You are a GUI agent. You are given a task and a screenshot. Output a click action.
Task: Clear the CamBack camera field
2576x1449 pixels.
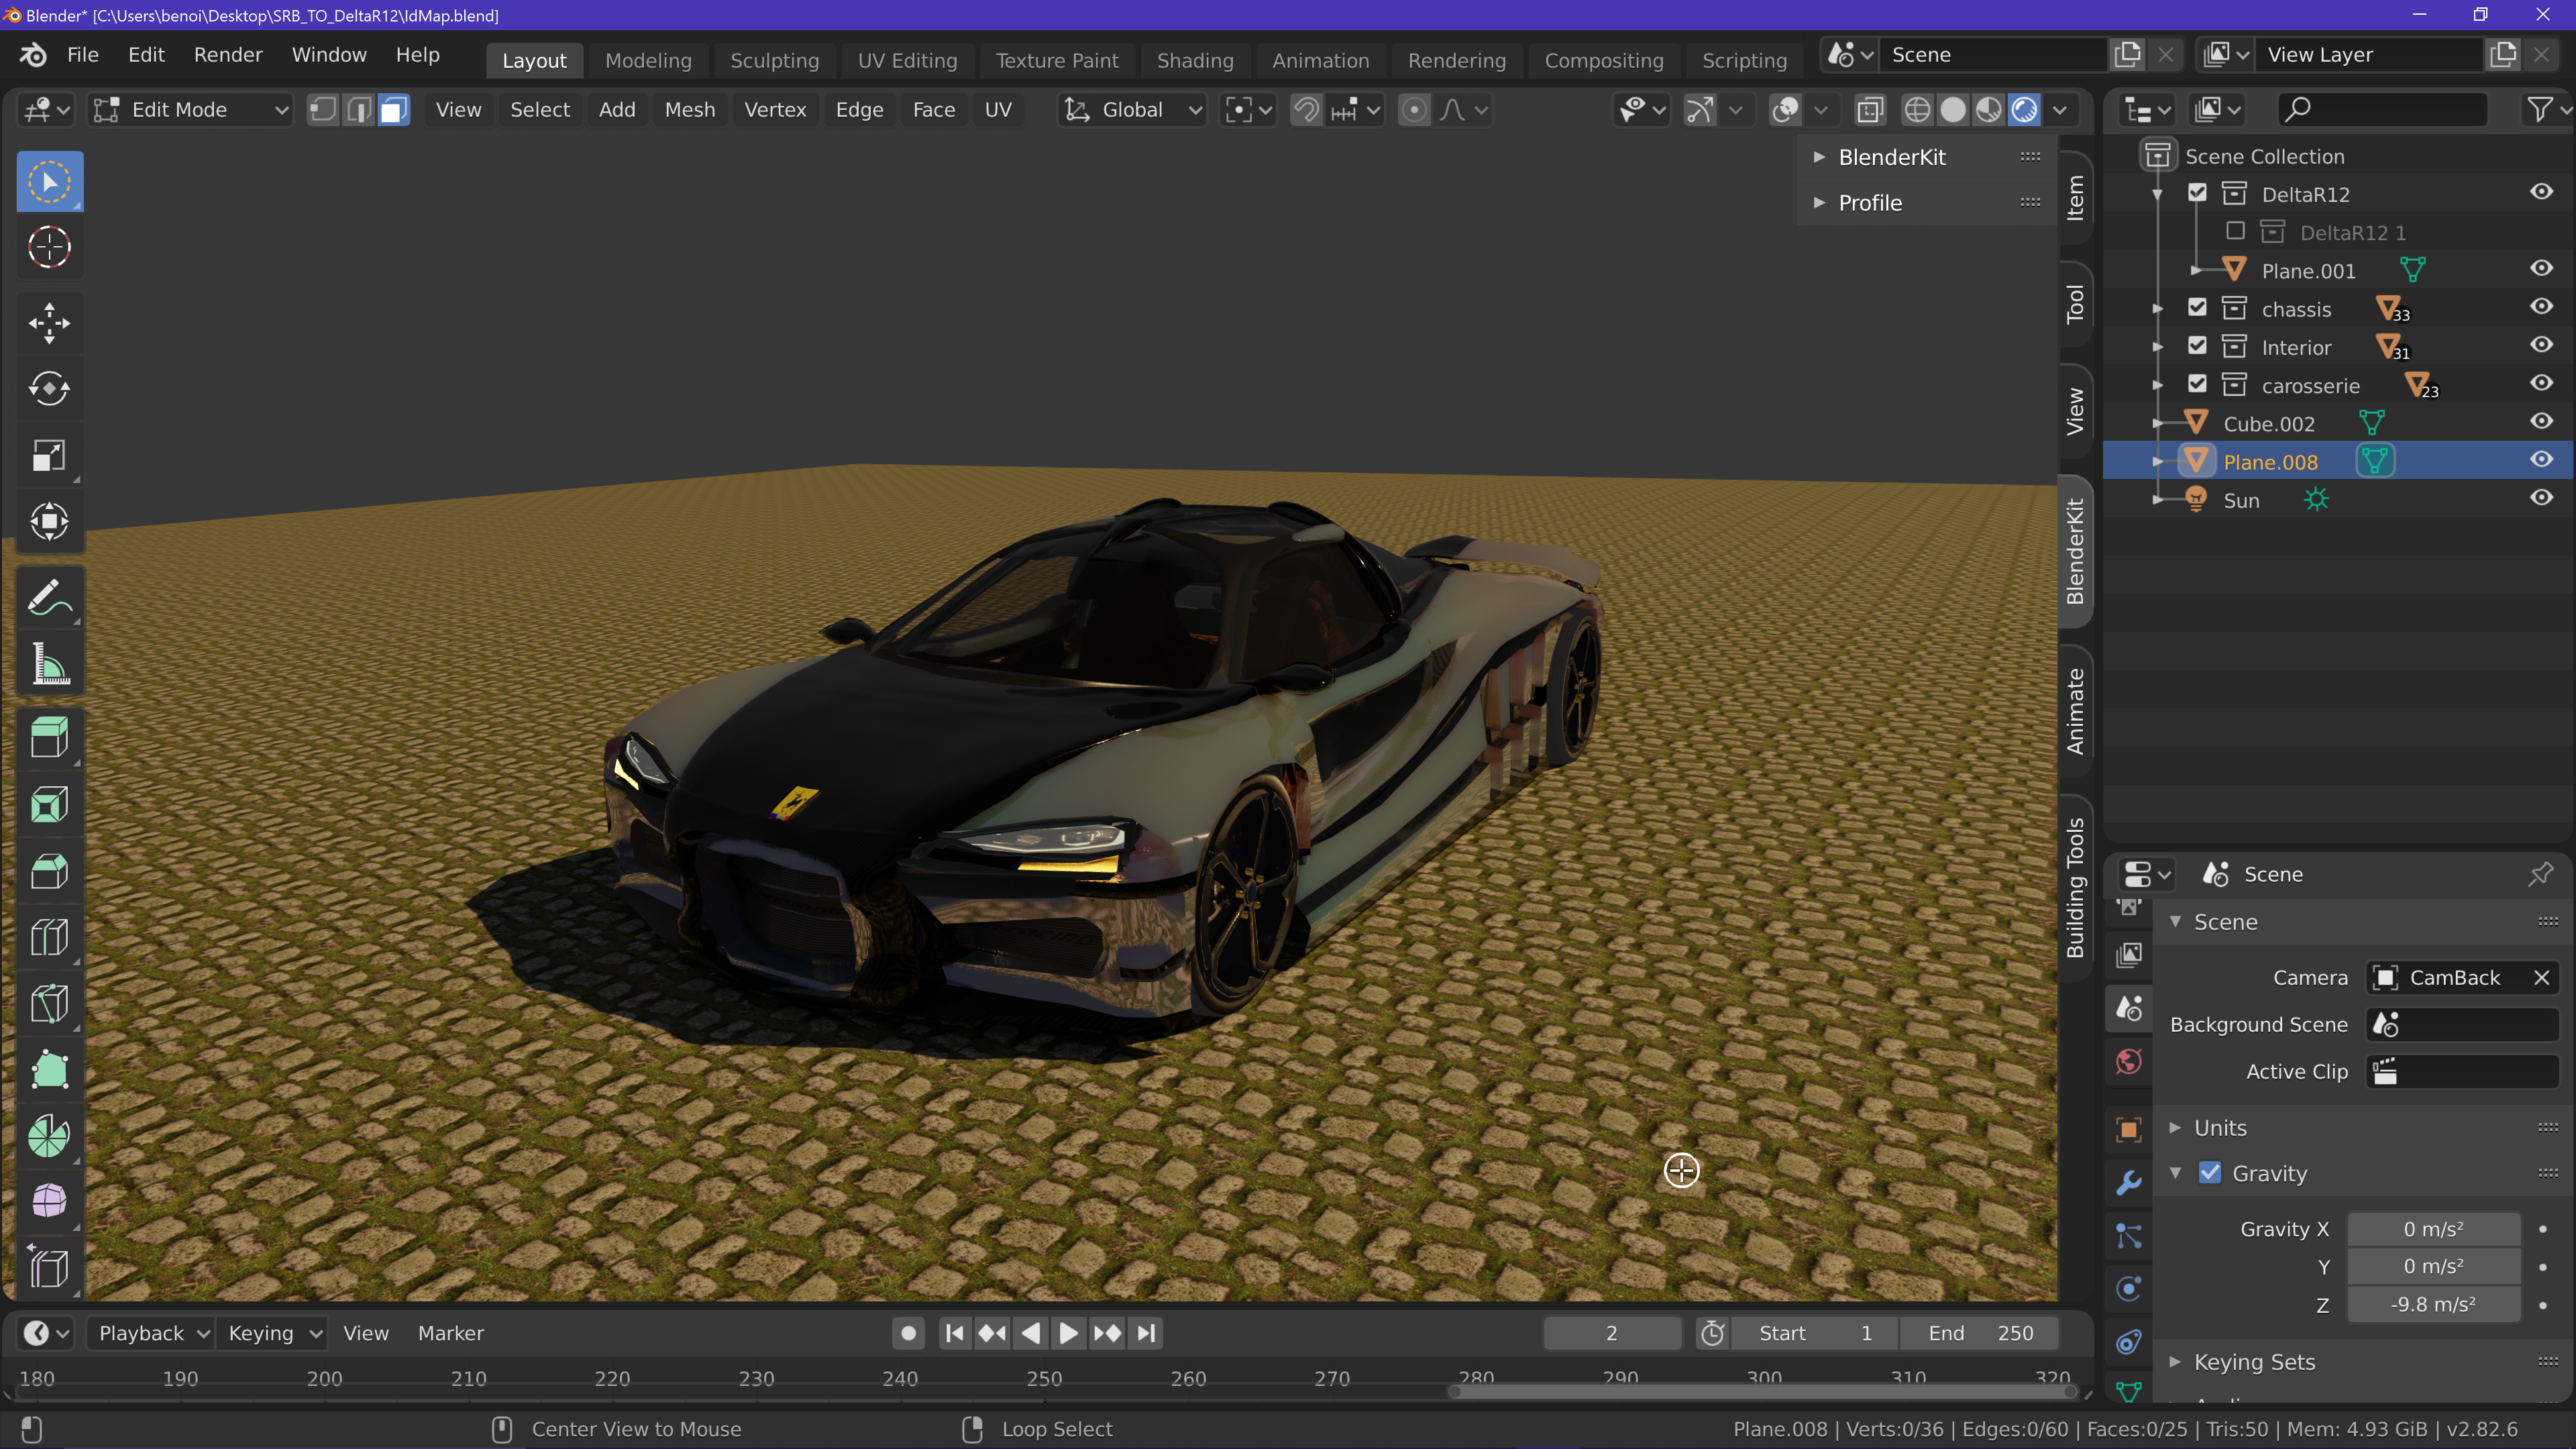(2541, 978)
